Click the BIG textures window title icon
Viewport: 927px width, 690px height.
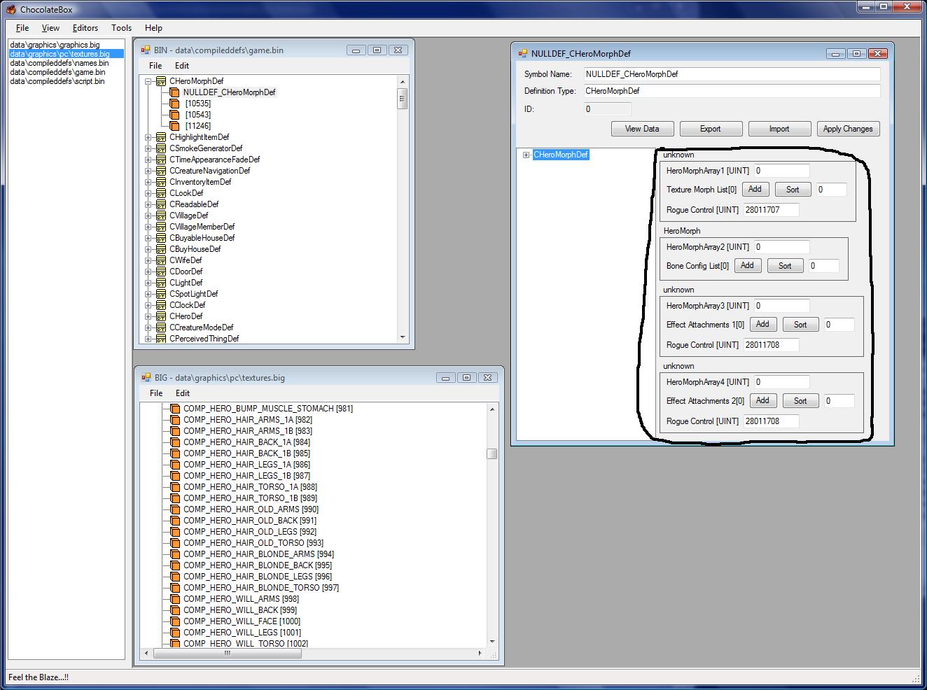pos(146,378)
